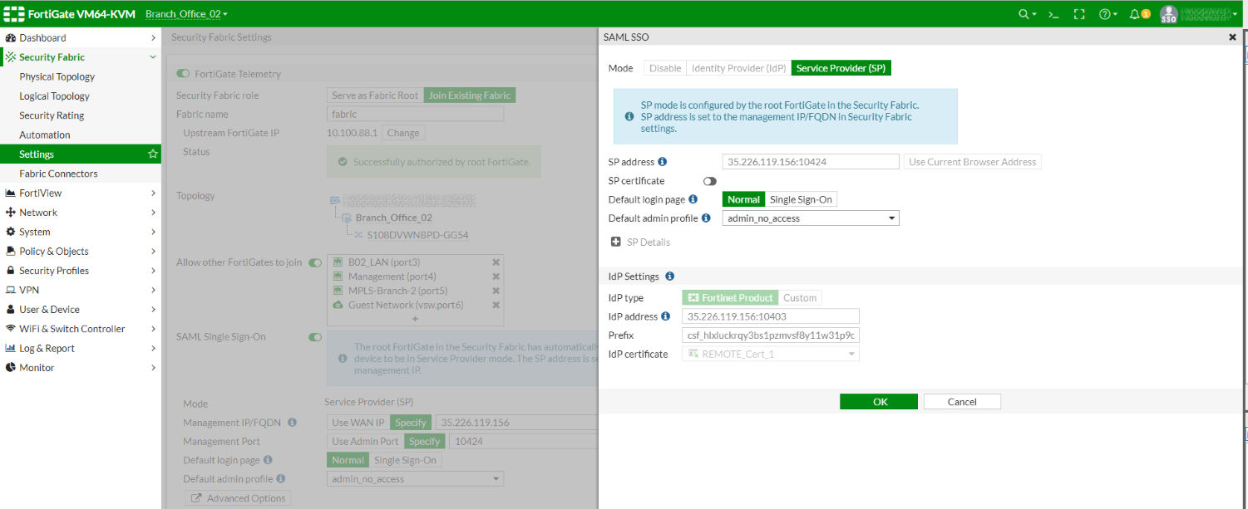The height and width of the screenshot is (509, 1248).
Task: Click the info icon beside IdP Settings
Action: [x=669, y=277]
